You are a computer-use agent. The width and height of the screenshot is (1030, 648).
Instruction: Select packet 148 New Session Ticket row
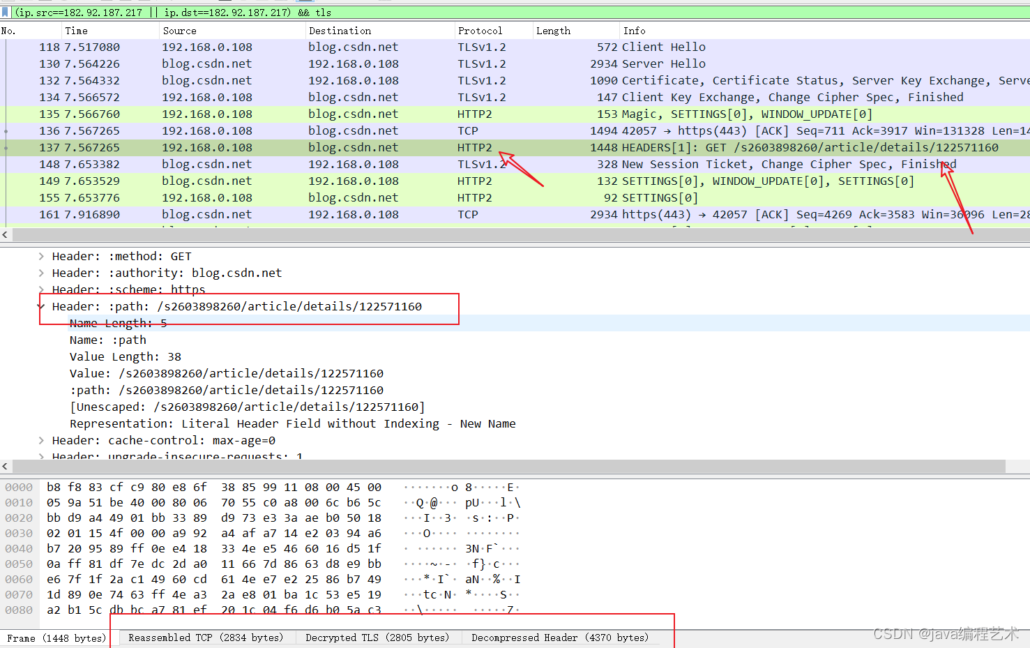(418, 165)
